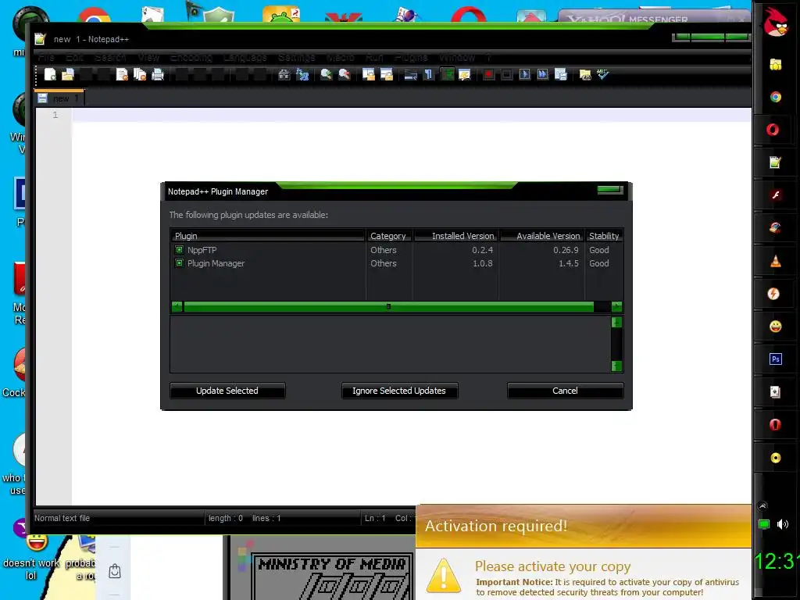Open the Replace toolbar icon
The image size is (800, 600).
(x=302, y=74)
